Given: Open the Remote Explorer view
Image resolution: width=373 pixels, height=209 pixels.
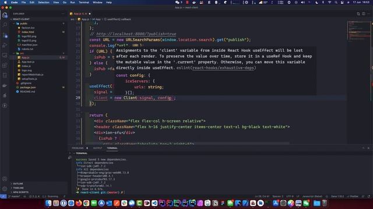Looking at the screenshot, I should pos(5,55).
